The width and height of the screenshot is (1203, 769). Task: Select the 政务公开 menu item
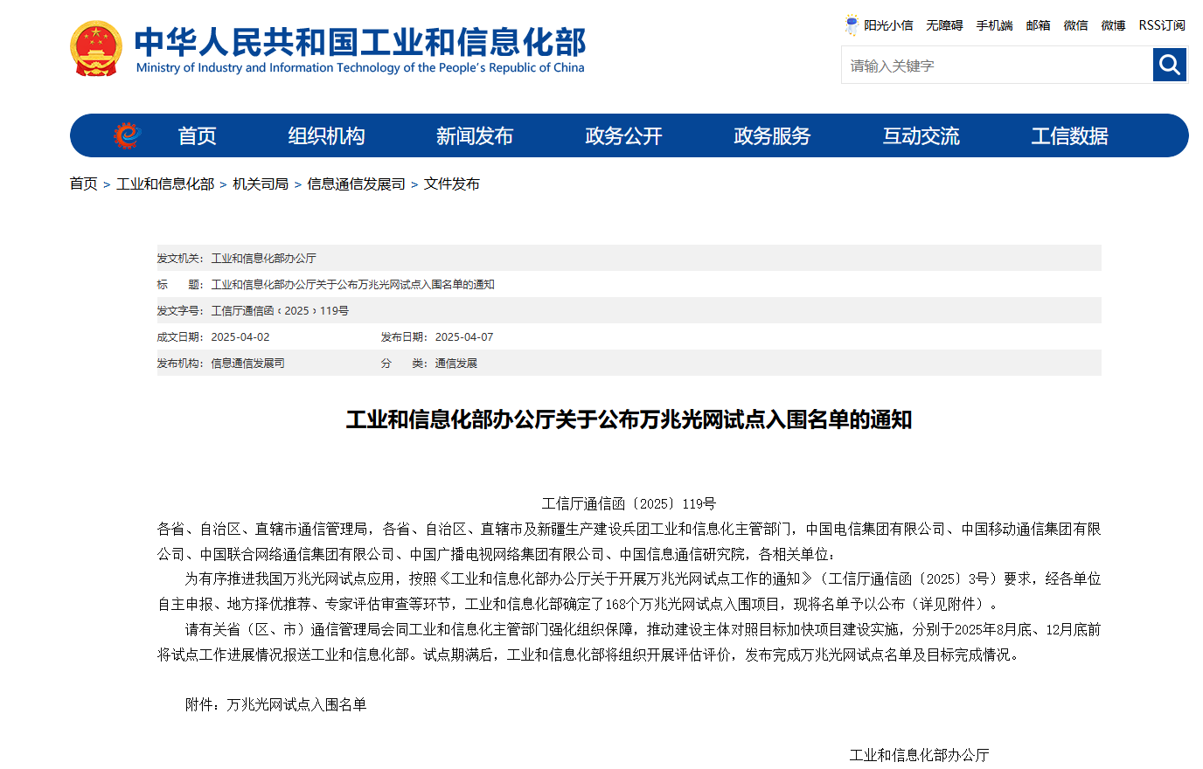pyautogui.click(x=623, y=136)
